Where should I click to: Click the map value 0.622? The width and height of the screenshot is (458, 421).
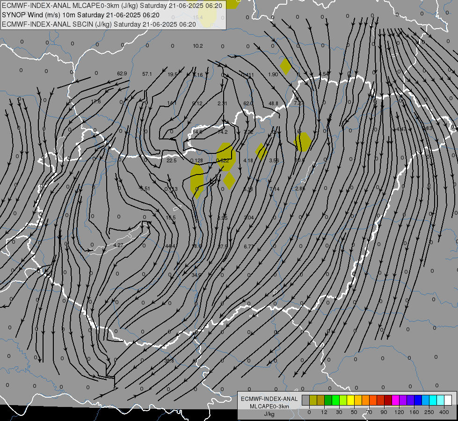point(223,160)
